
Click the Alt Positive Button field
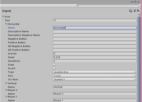pyautogui.click(x=95, y=50)
